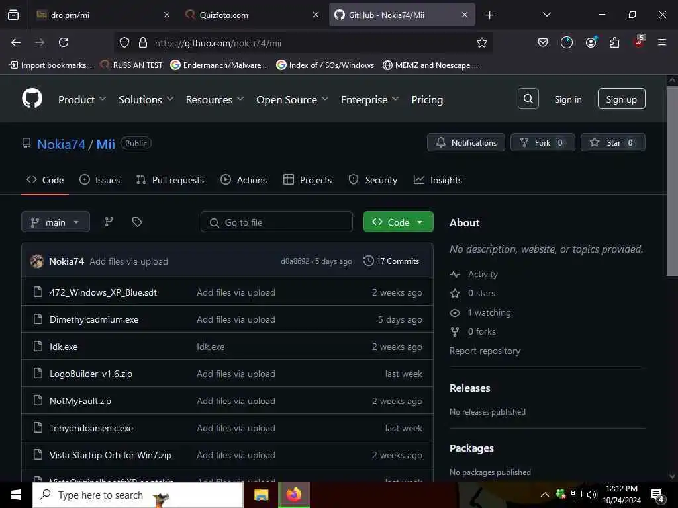This screenshot has width=678, height=508.
Task: Open a new browser tab with plus
Action: point(489,15)
